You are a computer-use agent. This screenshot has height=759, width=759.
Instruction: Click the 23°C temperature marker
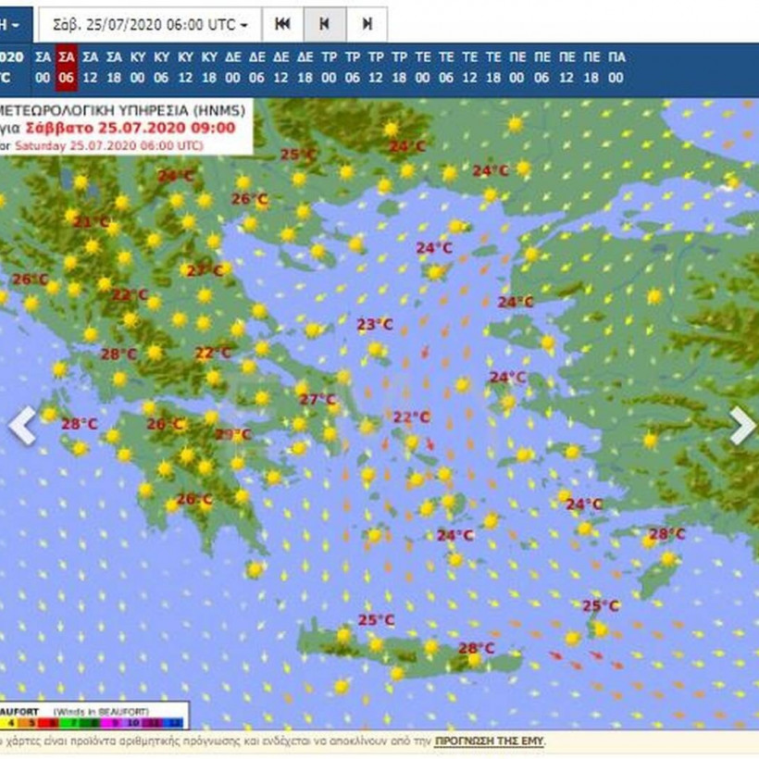(375, 325)
